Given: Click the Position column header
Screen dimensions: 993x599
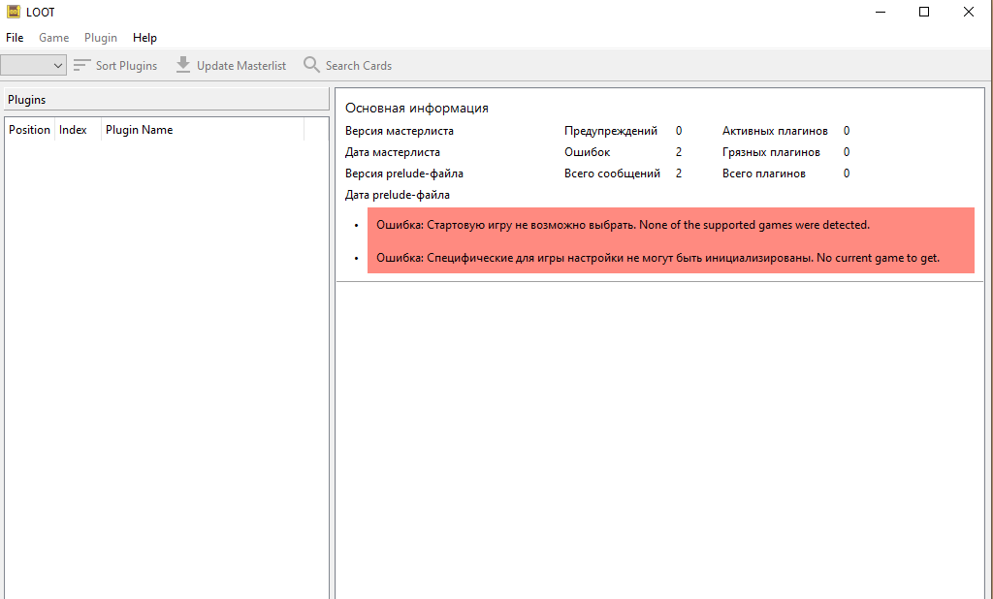Looking at the screenshot, I should click(x=29, y=129).
